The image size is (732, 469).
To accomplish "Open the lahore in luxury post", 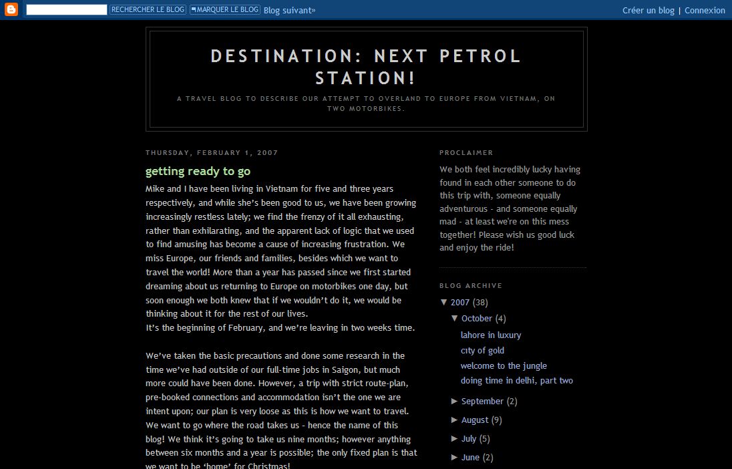I will coord(491,335).
